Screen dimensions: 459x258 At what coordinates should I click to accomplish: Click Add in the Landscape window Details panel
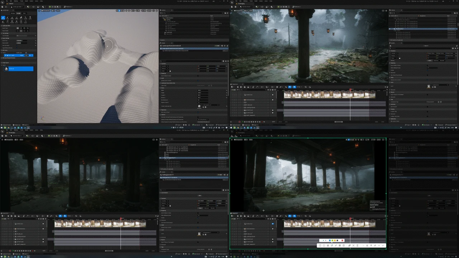point(217,46)
